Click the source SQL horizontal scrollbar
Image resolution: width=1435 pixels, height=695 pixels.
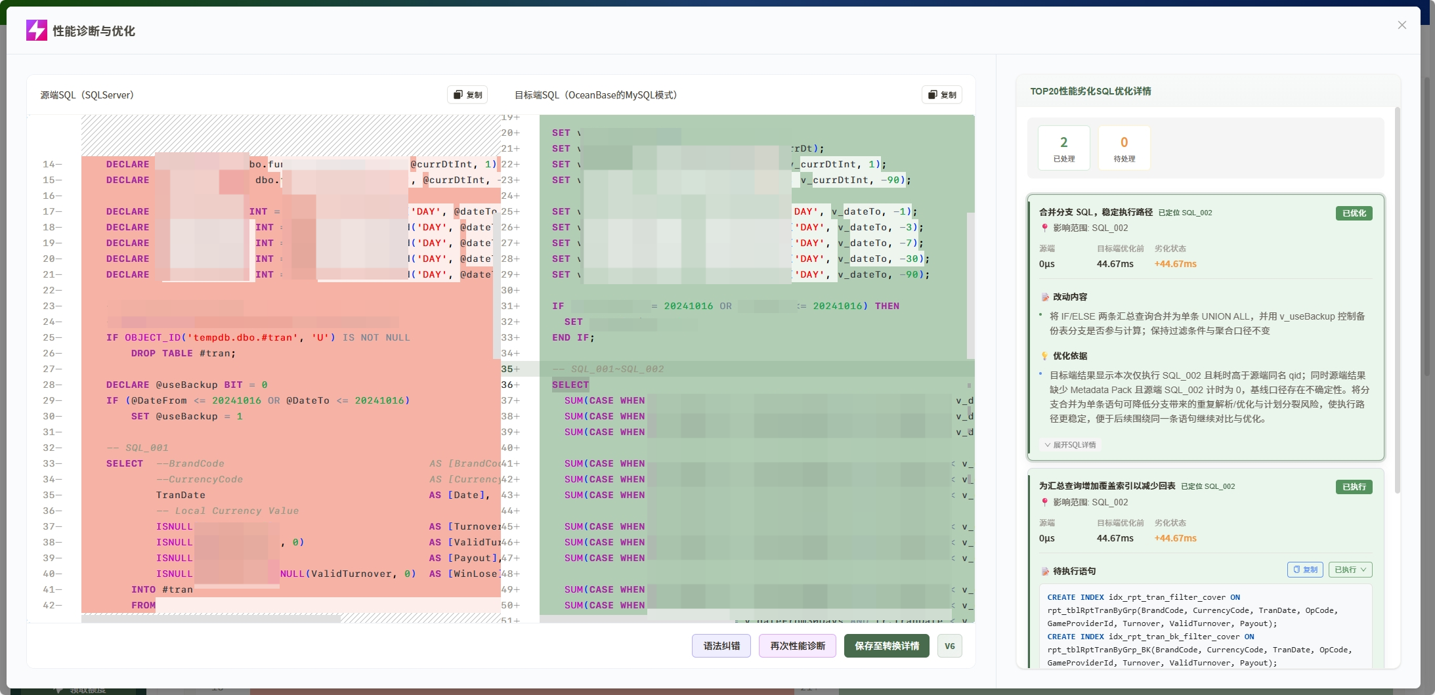click(x=210, y=618)
